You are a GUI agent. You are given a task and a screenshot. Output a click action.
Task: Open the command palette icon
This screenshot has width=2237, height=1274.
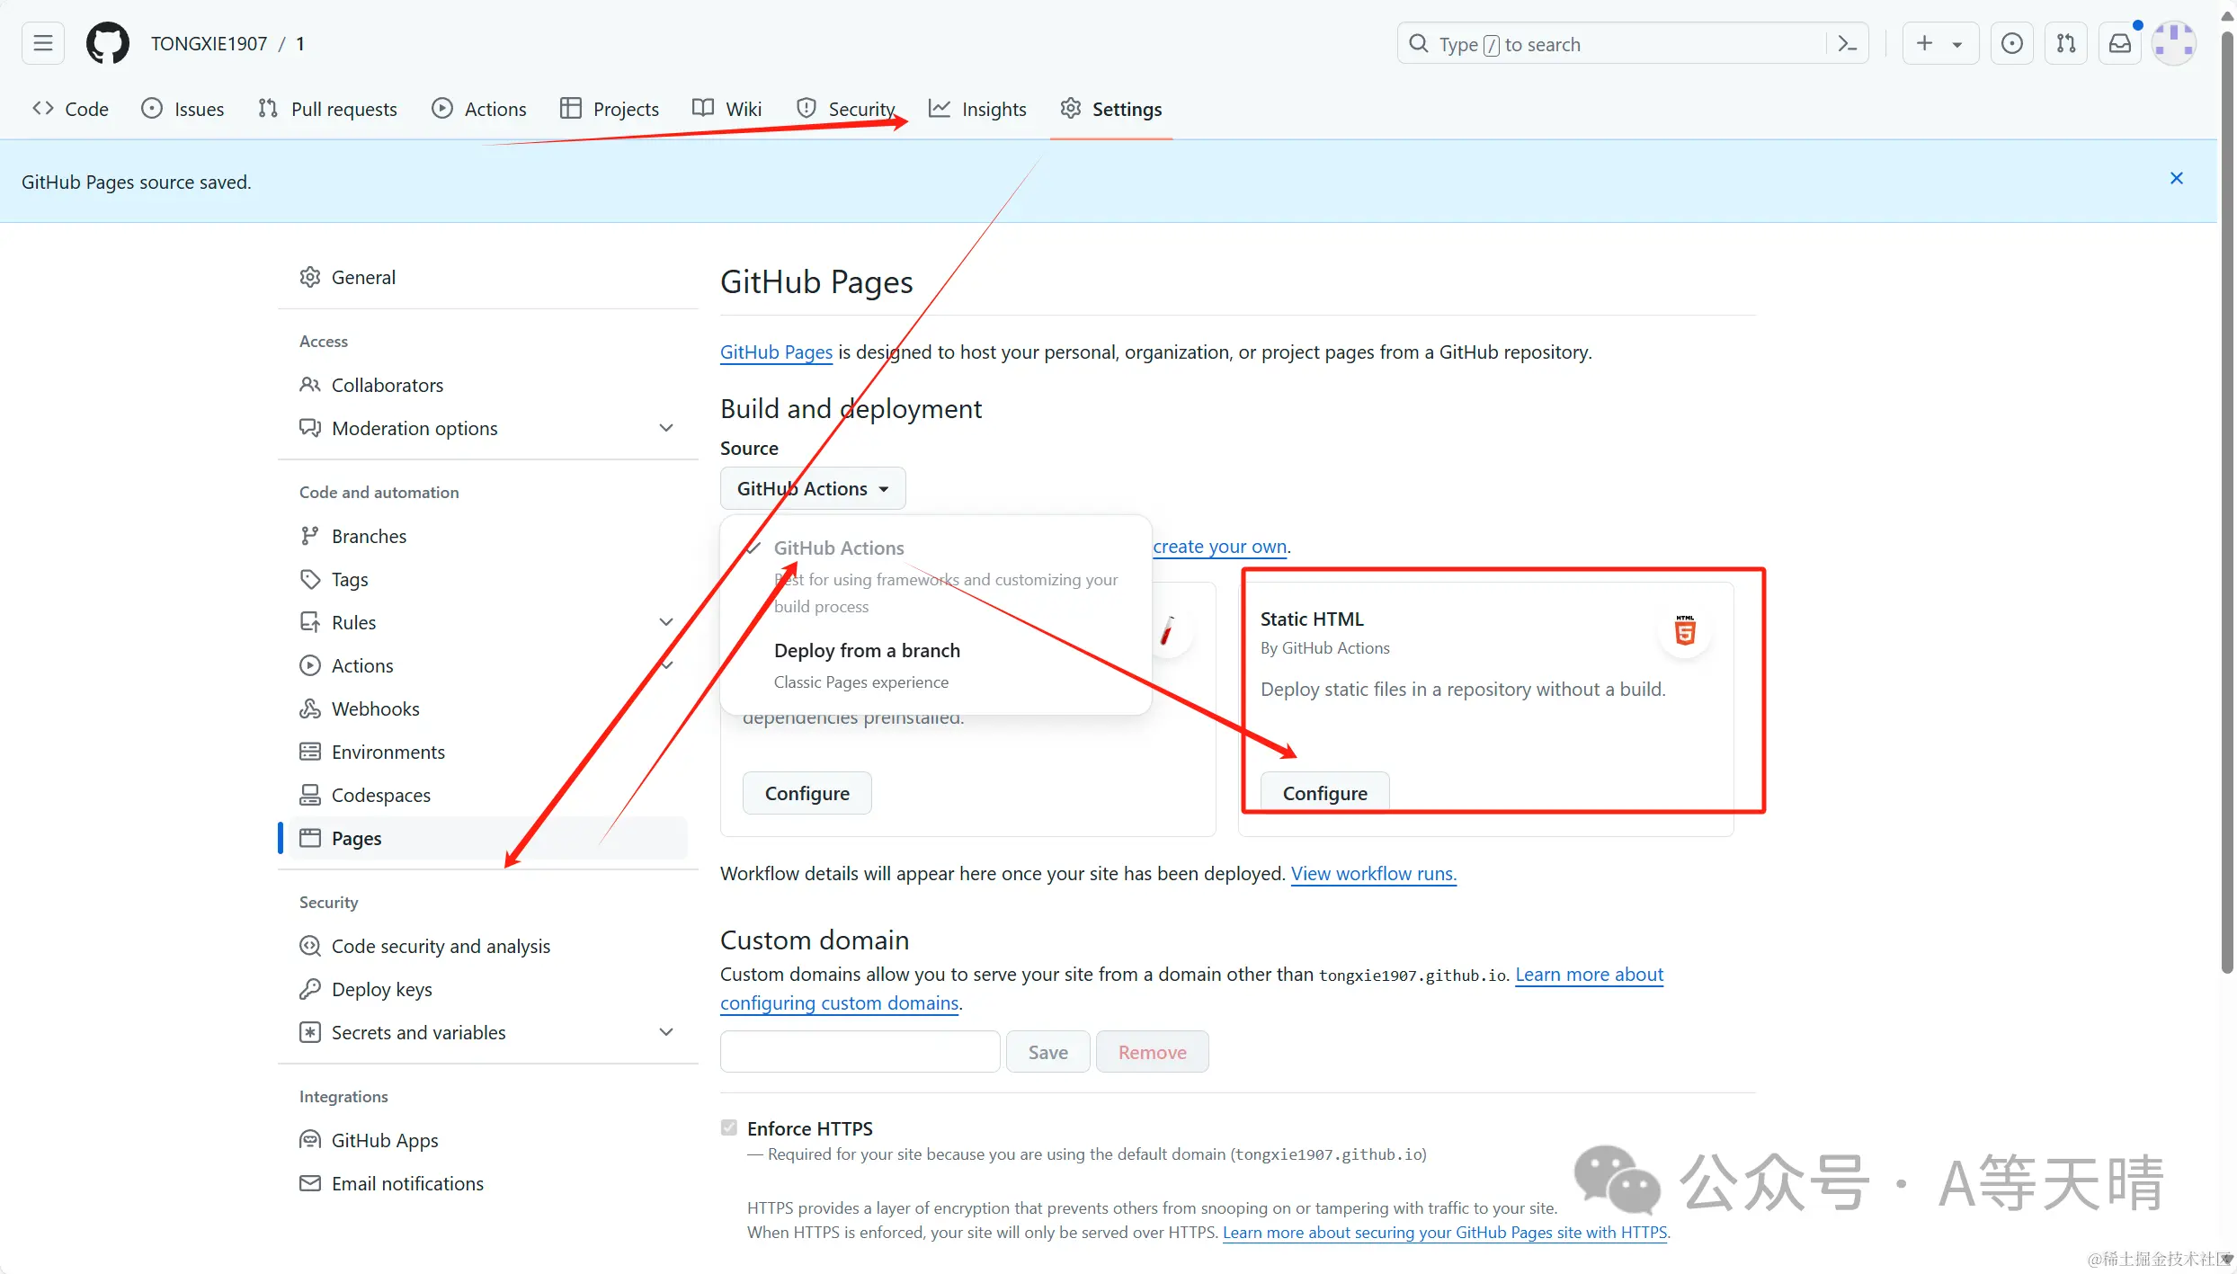[1848, 43]
